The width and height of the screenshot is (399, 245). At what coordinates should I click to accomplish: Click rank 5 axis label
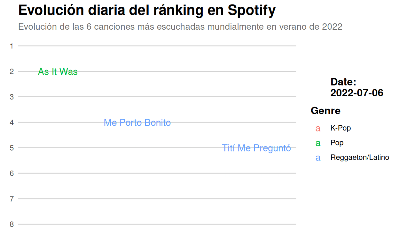(12, 148)
